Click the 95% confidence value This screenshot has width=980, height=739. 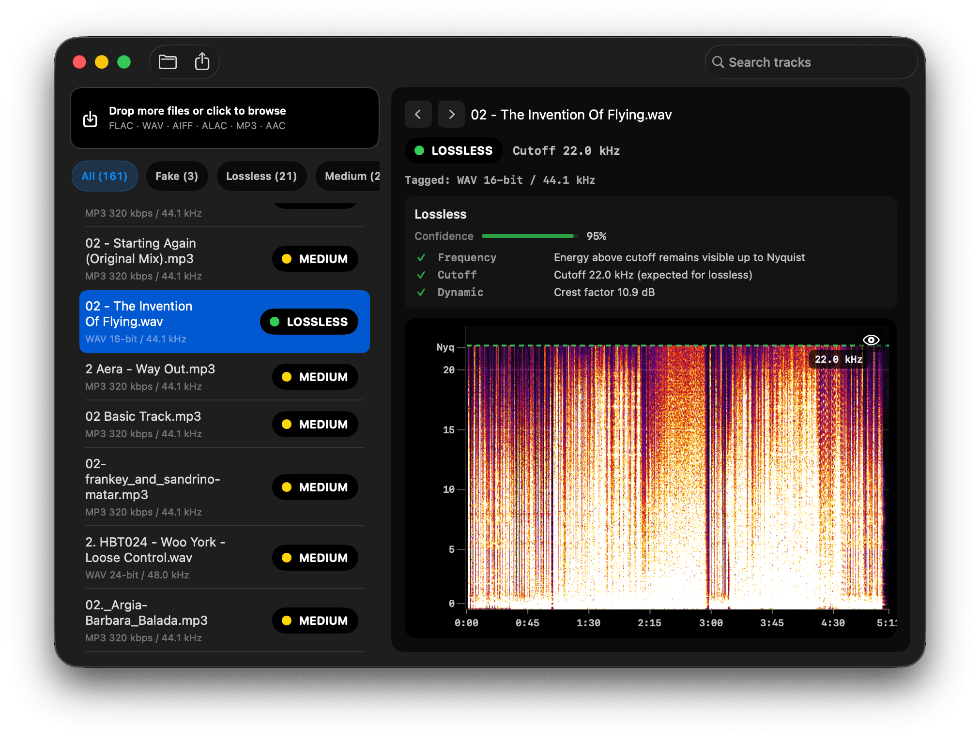pos(596,236)
